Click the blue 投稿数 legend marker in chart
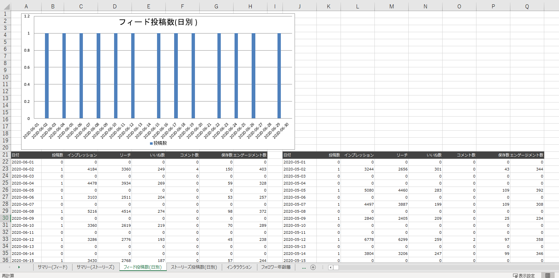The height and width of the screenshot is (278, 559). pyautogui.click(x=151, y=143)
